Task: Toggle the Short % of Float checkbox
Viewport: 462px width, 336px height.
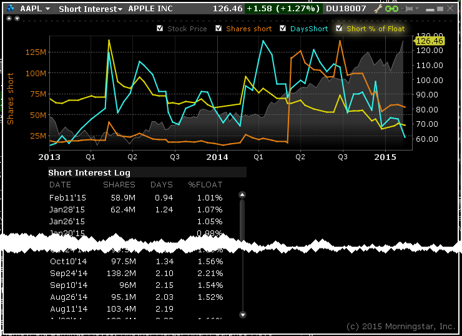Action: click(x=339, y=28)
